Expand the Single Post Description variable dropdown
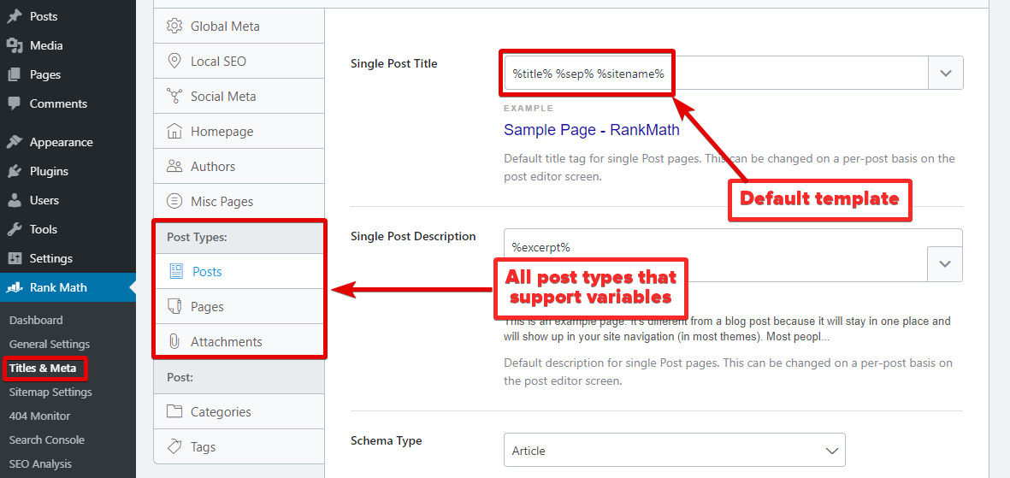Viewport: 1010px width, 478px height. coord(945,264)
